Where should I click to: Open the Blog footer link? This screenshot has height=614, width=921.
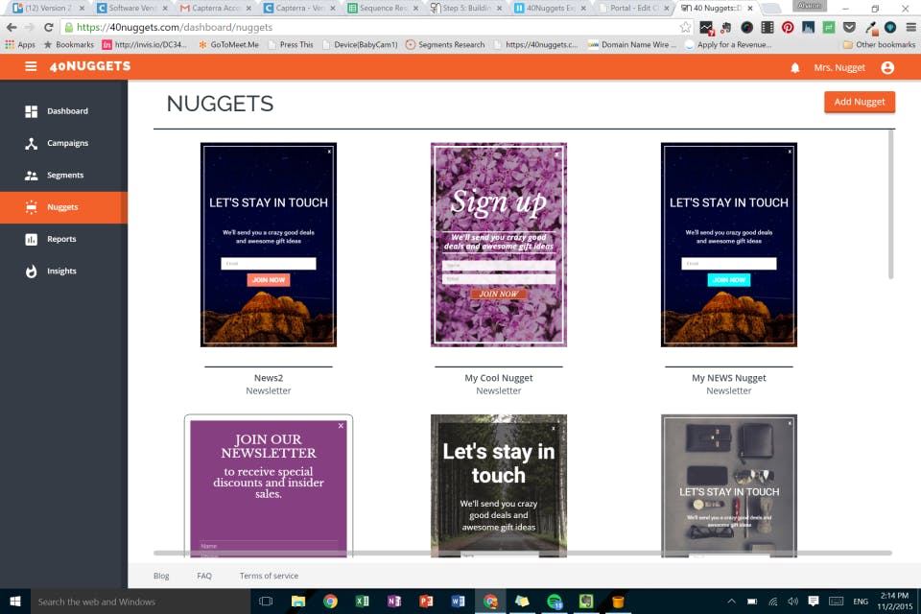coord(161,576)
